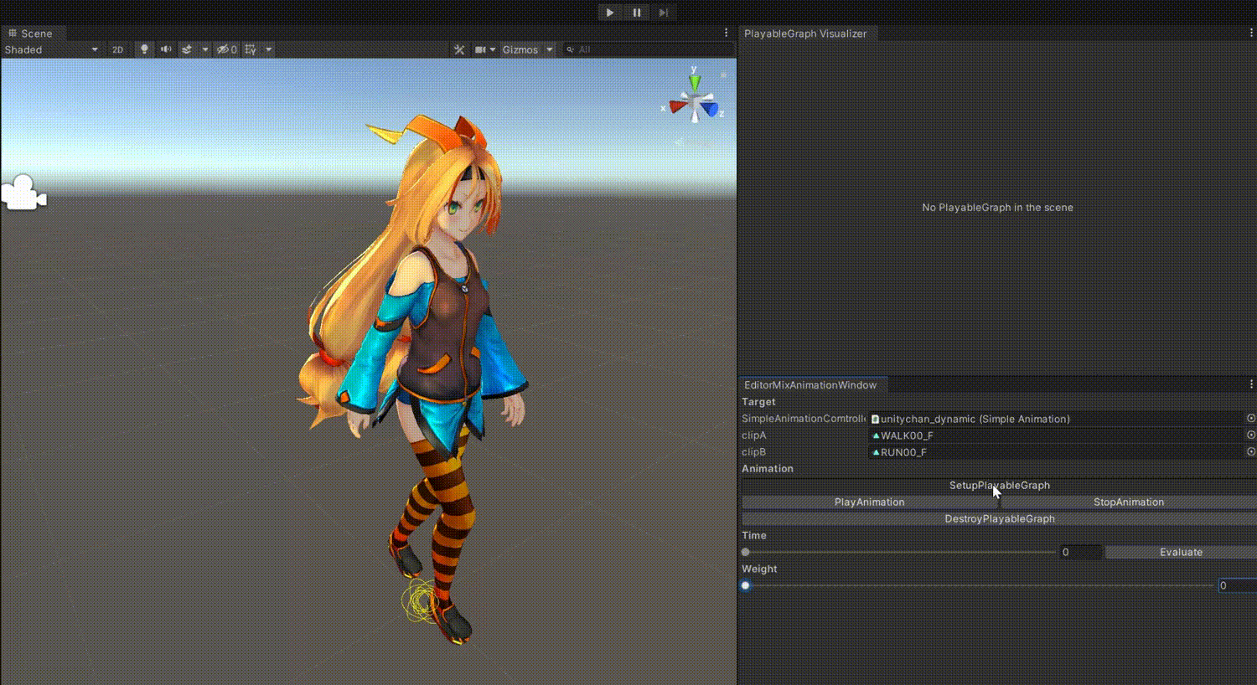Image resolution: width=1257 pixels, height=685 pixels.
Task: Click the StopAnimation button
Action: 1129,502
